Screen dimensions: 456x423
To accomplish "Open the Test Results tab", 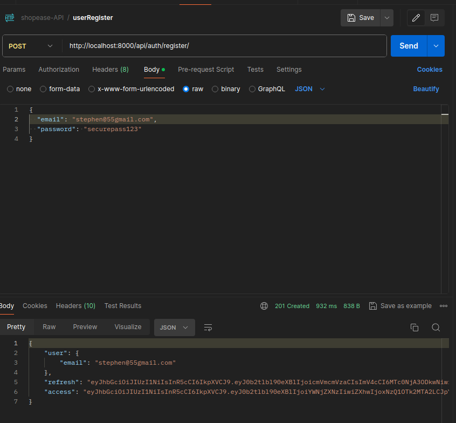I will click(x=123, y=306).
